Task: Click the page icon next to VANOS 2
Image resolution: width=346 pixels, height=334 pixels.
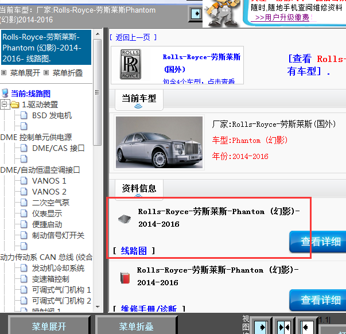Action: pyautogui.click(x=24, y=192)
